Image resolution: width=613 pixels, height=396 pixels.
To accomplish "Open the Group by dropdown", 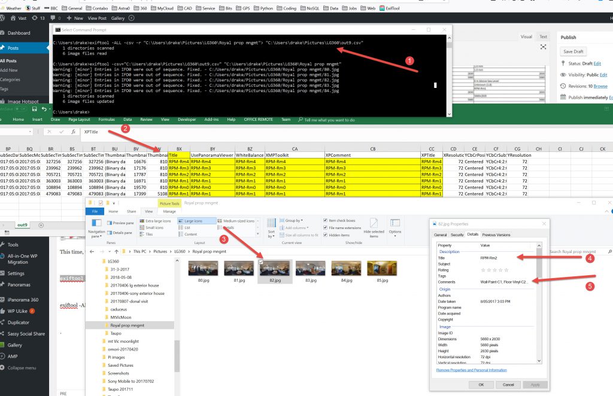I will pyautogui.click(x=293, y=221).
